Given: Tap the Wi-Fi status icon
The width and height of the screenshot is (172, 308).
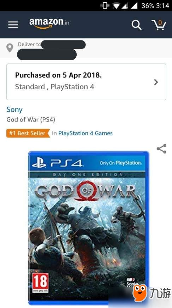Looking at the screenshot, I should click(x=116, y=6).
